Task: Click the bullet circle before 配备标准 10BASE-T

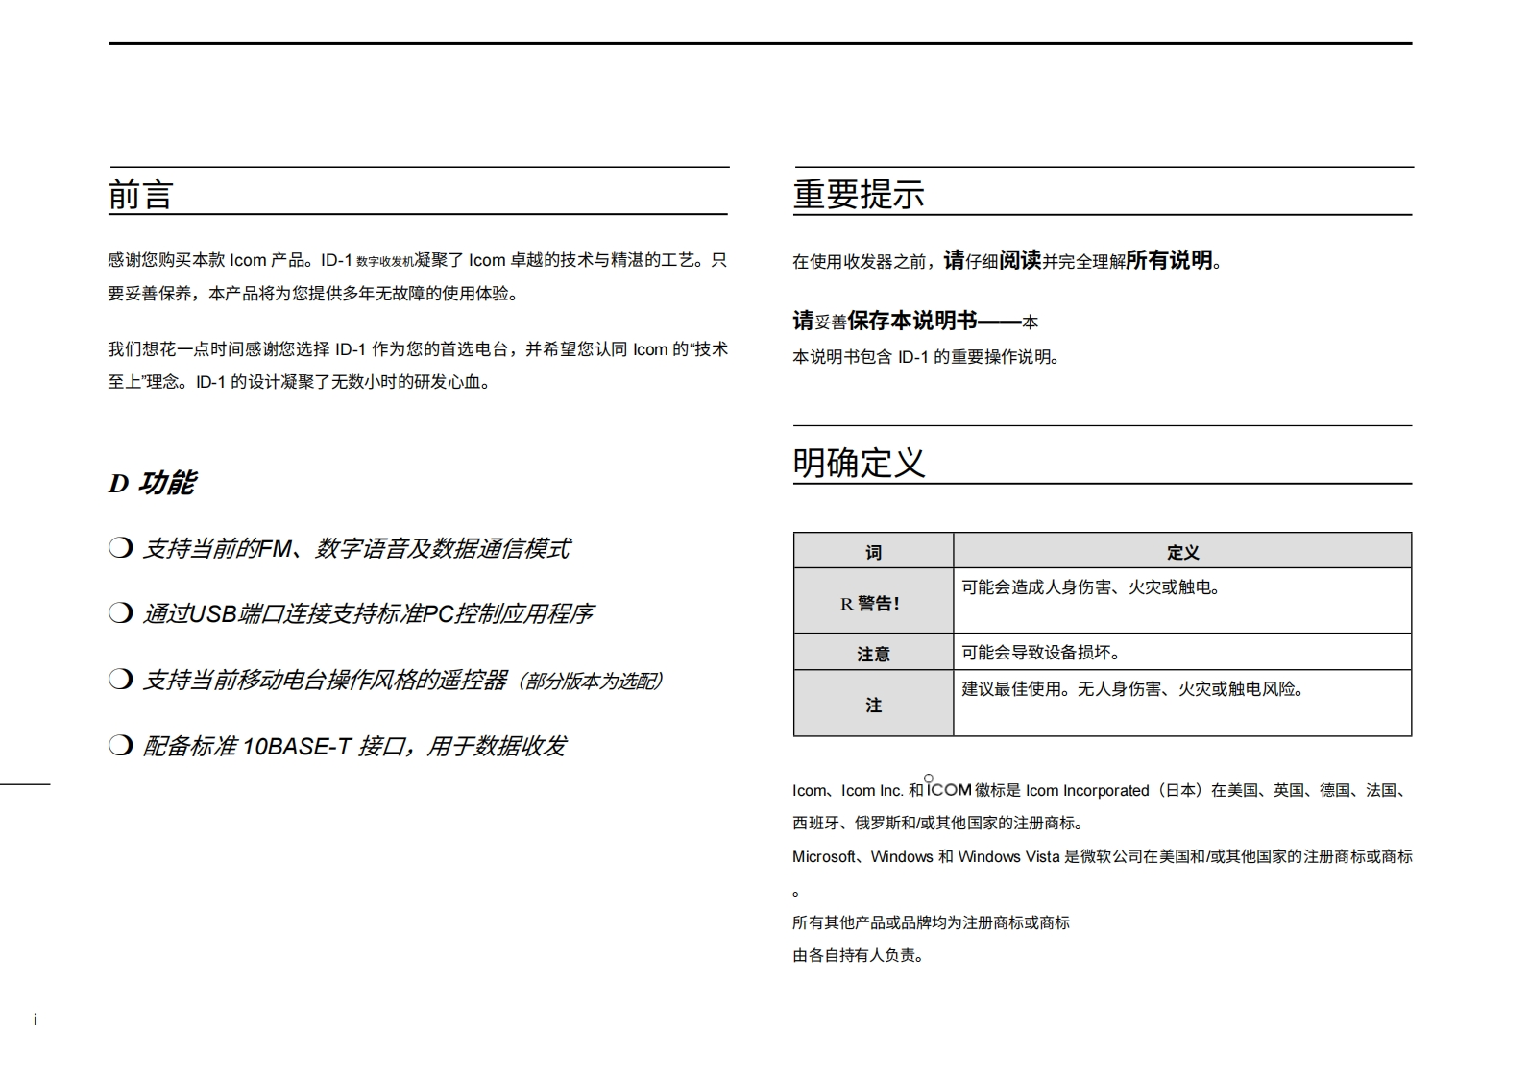Action: [x=120, y=746]
